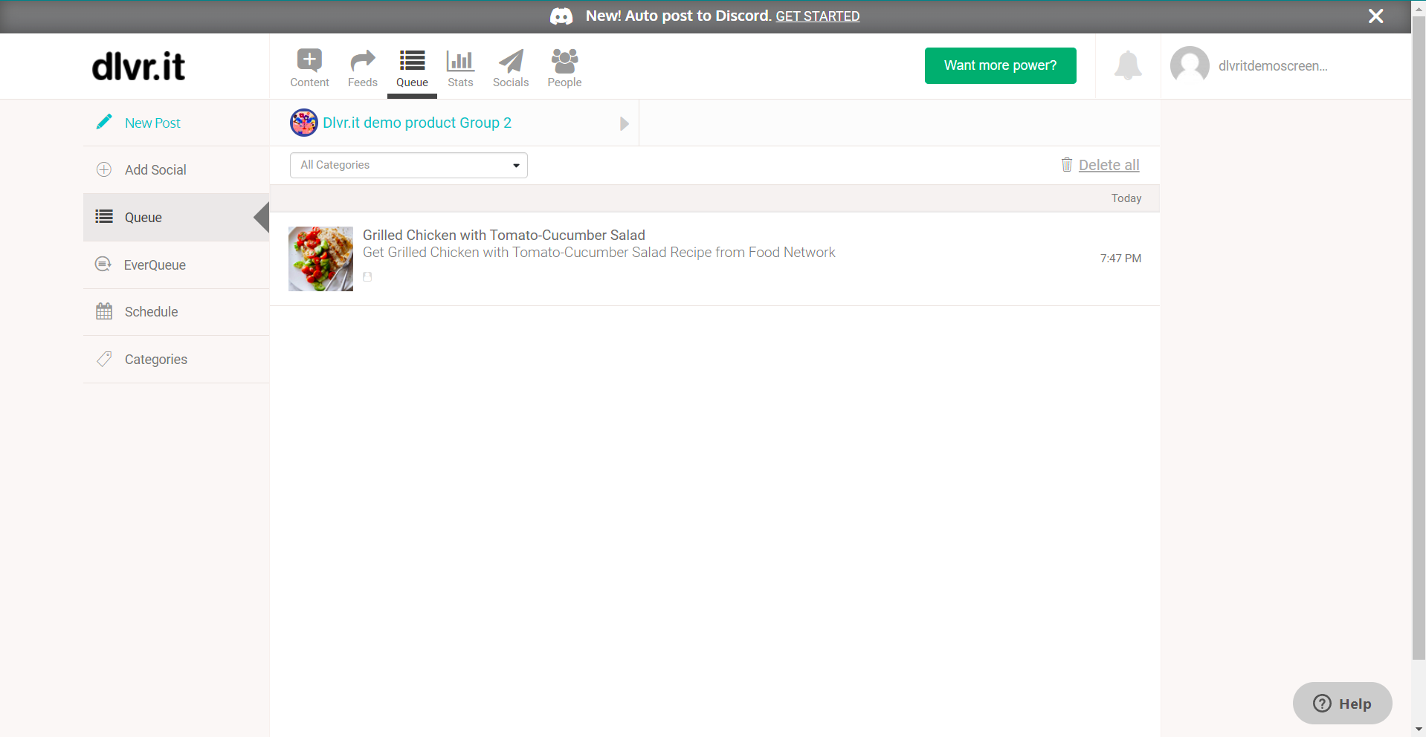
Task: Select Add Social in sidebar
Action: click(155, 170)
